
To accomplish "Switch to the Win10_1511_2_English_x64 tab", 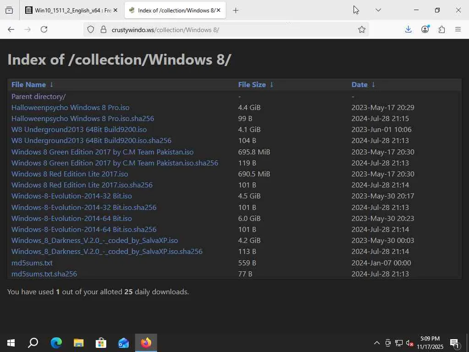I will click(x=71, y=10).
